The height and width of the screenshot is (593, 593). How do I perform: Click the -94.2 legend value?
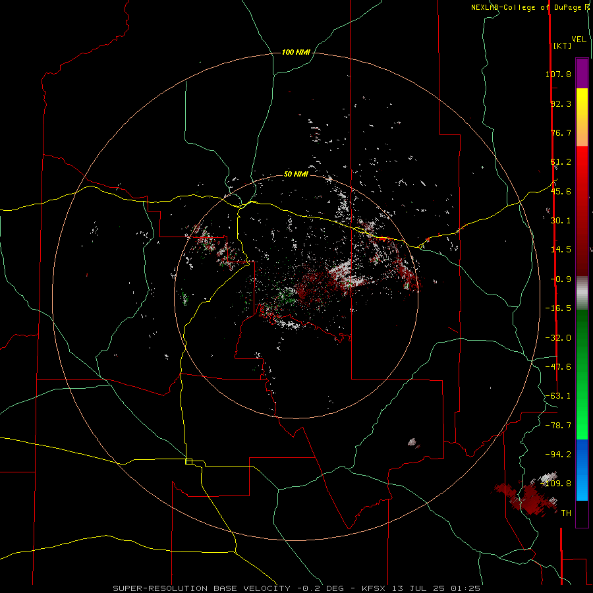(558, 454)
